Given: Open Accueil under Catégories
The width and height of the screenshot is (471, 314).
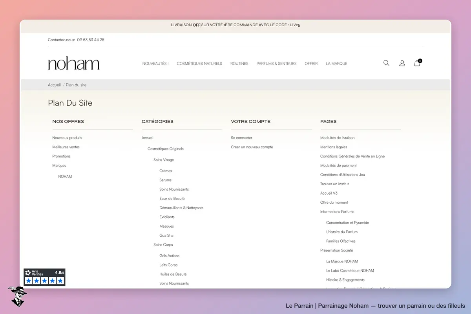Looking at the screenshot, I should point(148,138).
